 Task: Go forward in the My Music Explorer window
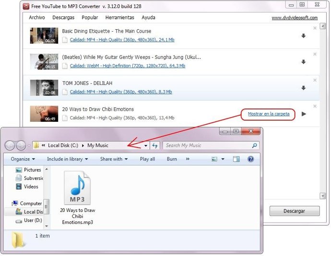pyautogui.click(x=21, y=145)
